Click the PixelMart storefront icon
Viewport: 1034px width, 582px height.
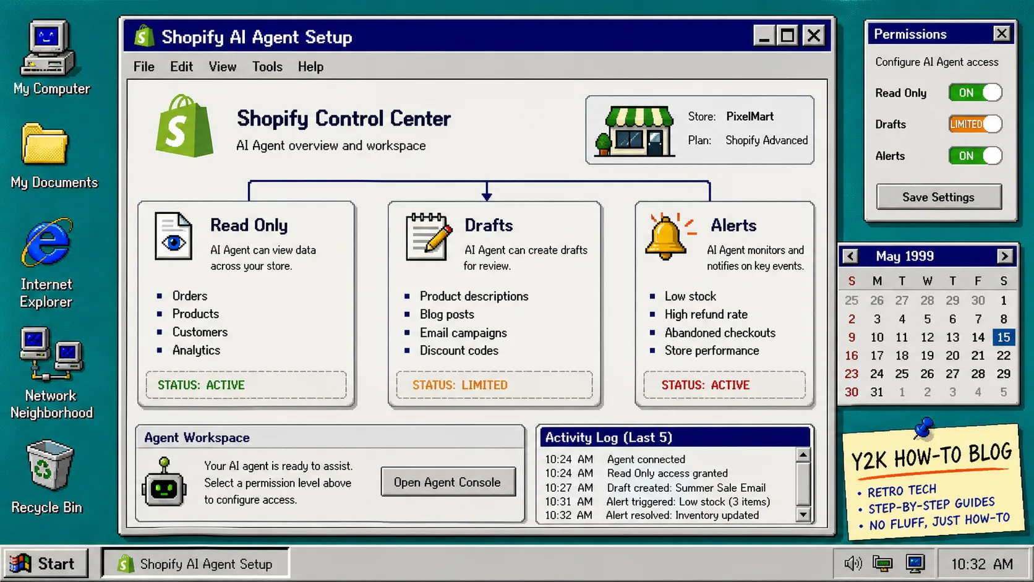point(635,131)
